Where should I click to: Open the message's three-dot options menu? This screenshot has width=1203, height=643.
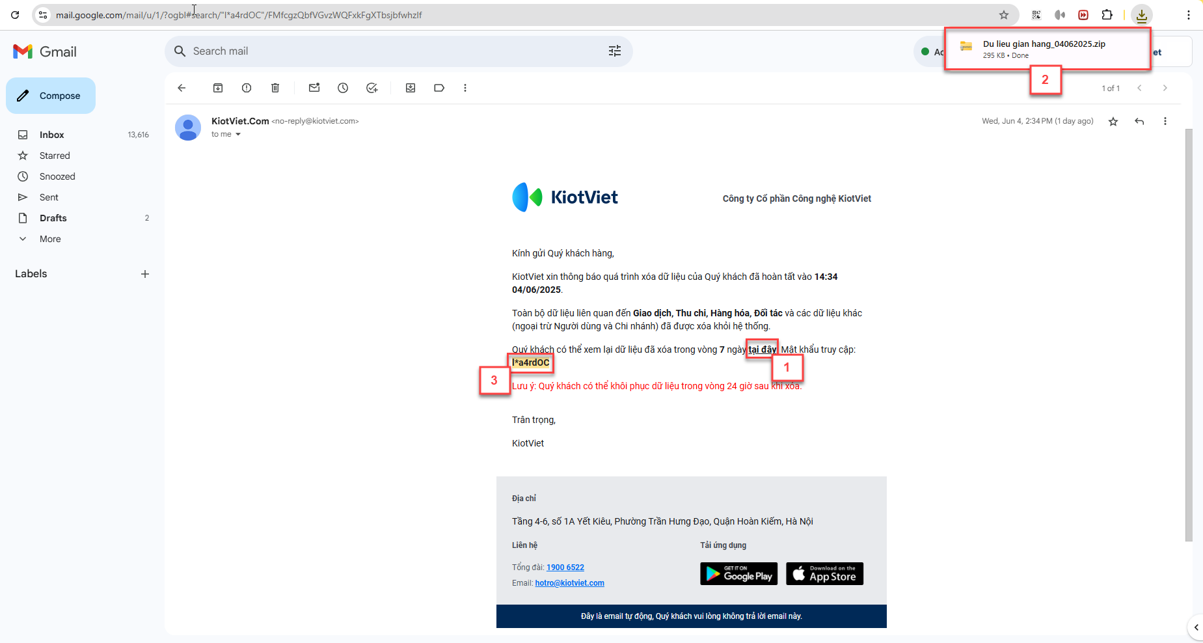pyautogui.click(x=1165, y=121)
